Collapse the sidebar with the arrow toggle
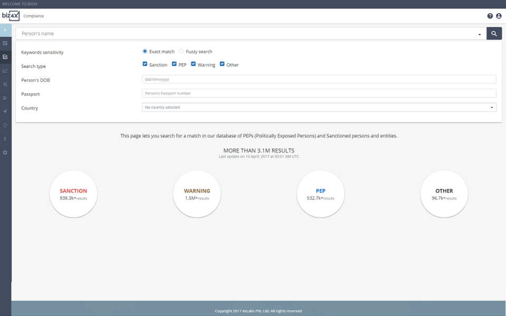 tap(5, 30)
